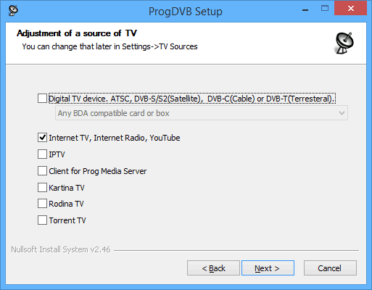
Task: Open the Any BDA compatible card combo box
Action: point(202,113)
